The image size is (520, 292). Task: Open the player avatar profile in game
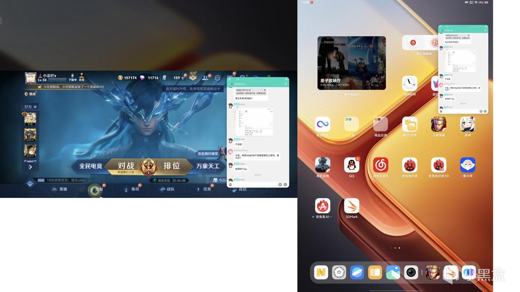[x=30, y=77]
